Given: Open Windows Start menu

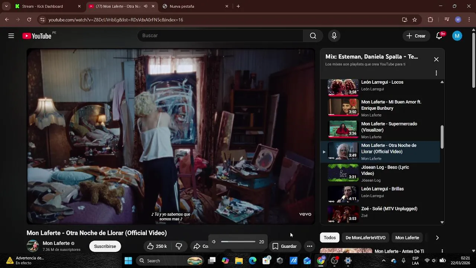Looking at the screenshot, I should click(128, 261).
